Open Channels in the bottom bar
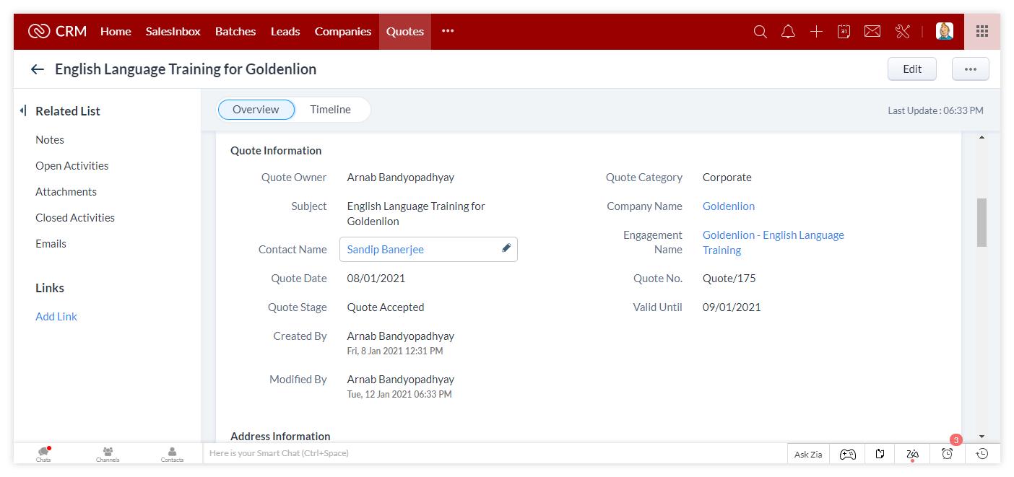Viewport: 1014px width, 477px height. point(108,454)
